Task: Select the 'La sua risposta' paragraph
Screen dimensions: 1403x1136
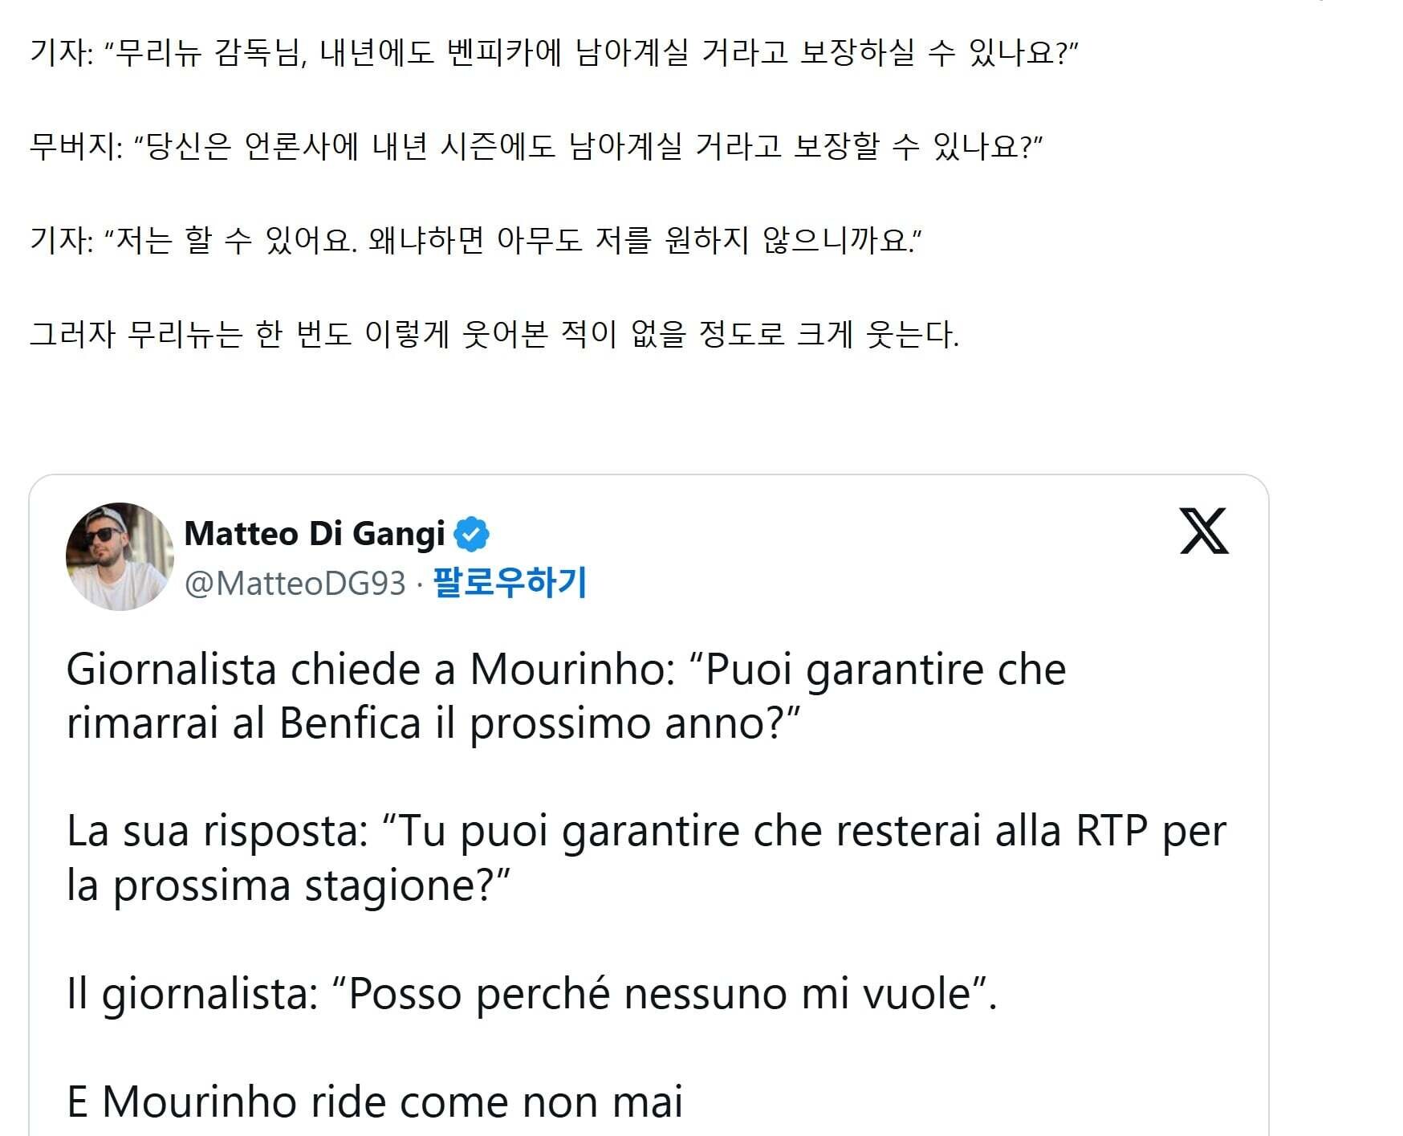Action: pos(646,858)
